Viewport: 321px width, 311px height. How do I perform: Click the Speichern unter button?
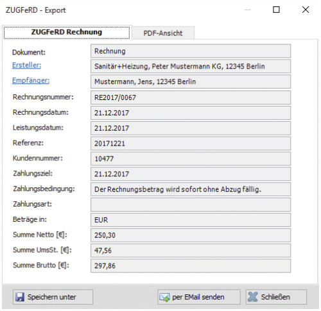point(53,297)
